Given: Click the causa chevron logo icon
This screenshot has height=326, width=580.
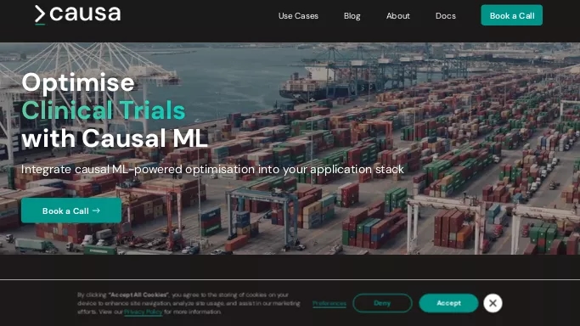Looking at the screenshot, I should tap(40, 15).
